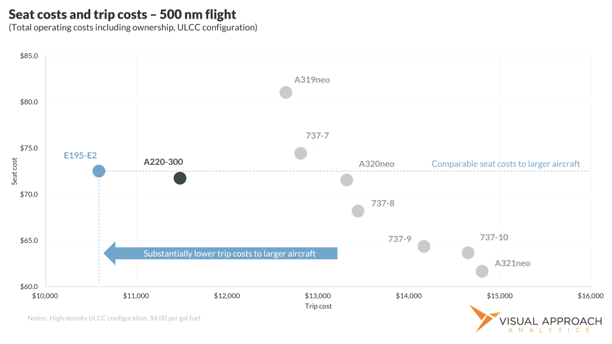The height and width of the screenshot is (344, 612).
Task: Click the subtitle about operating costs
Action: point(133,27)
